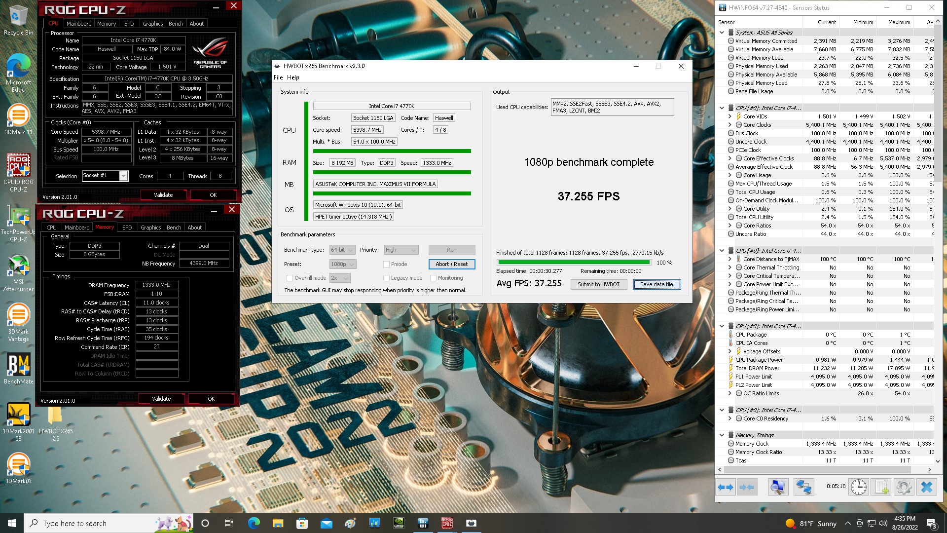Open Priority High dropdown
Screen dimensions: 947x533
coord(401,250)
